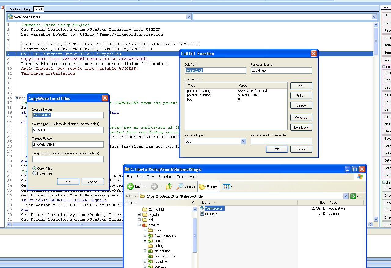Viewport: 391px width, 268px height.
Task: Open the File menu in Explorer
Action: (129, 177)
